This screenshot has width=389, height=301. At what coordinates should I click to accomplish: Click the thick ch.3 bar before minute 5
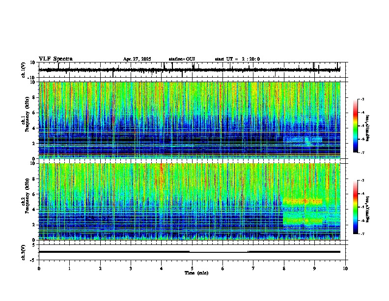114,252
